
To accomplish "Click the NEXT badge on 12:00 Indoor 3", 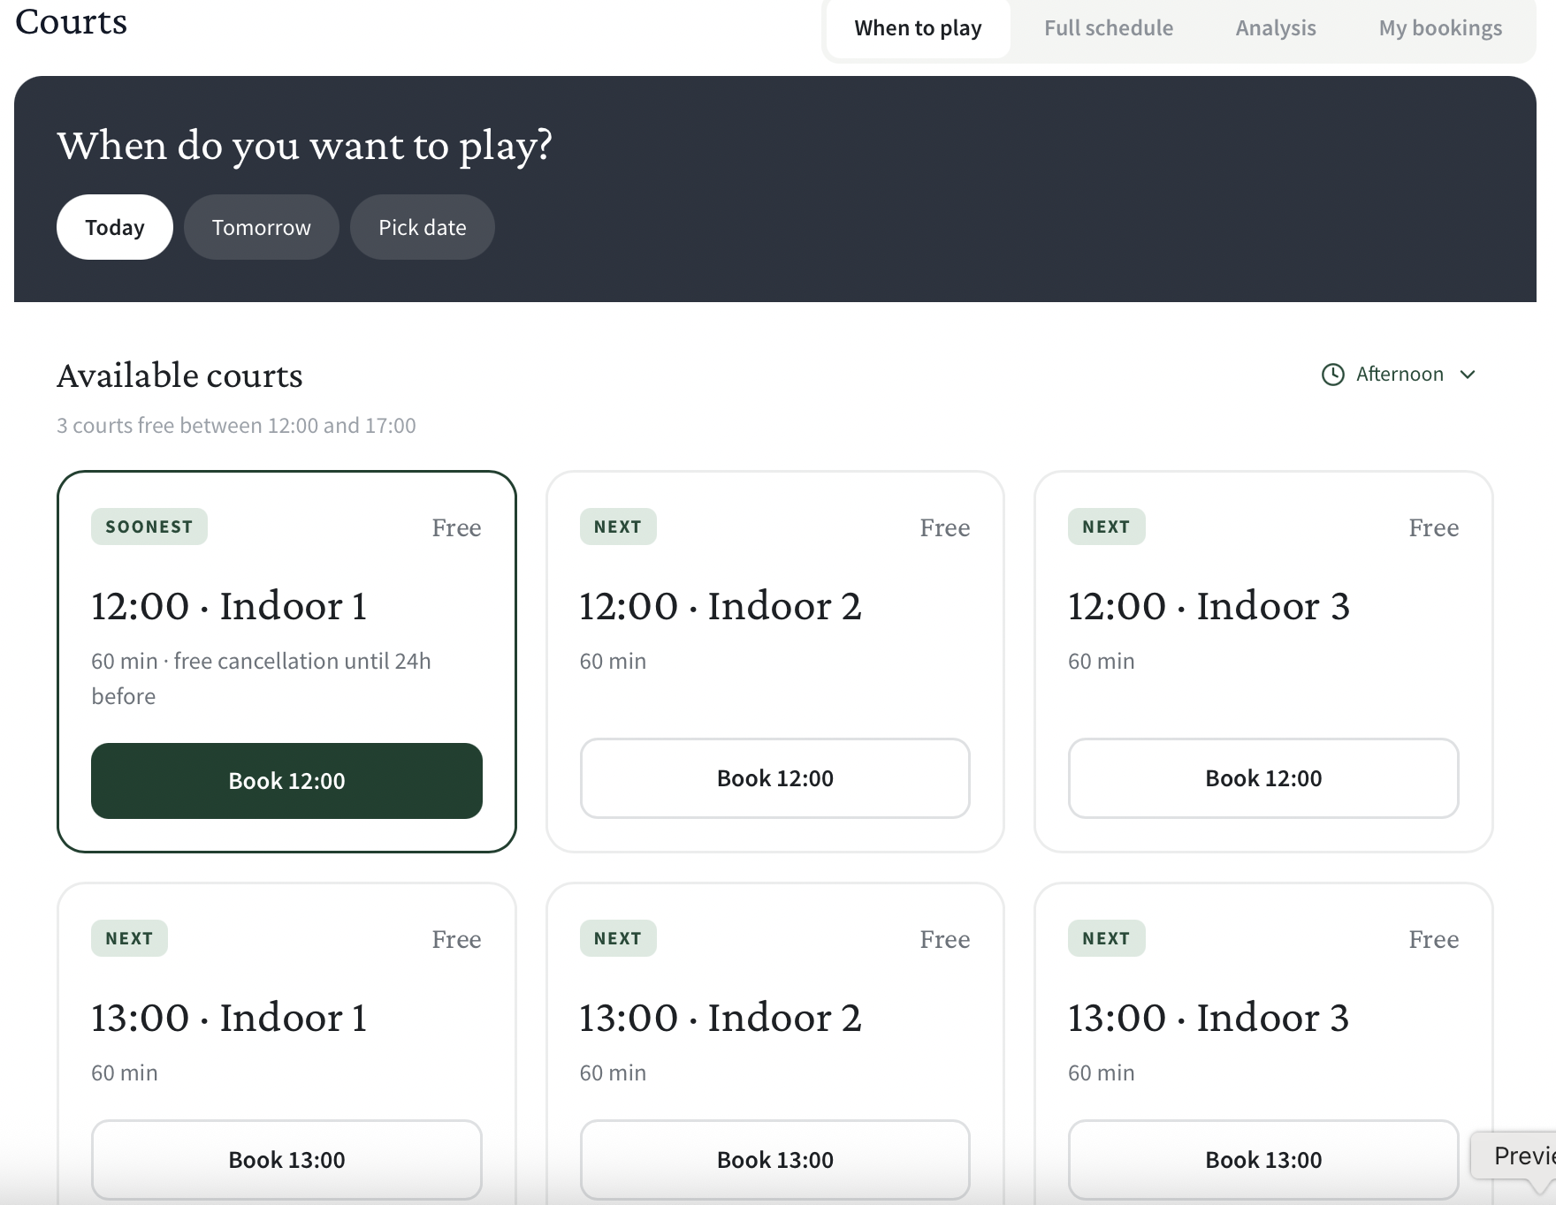I will [x=1107, y=527].
